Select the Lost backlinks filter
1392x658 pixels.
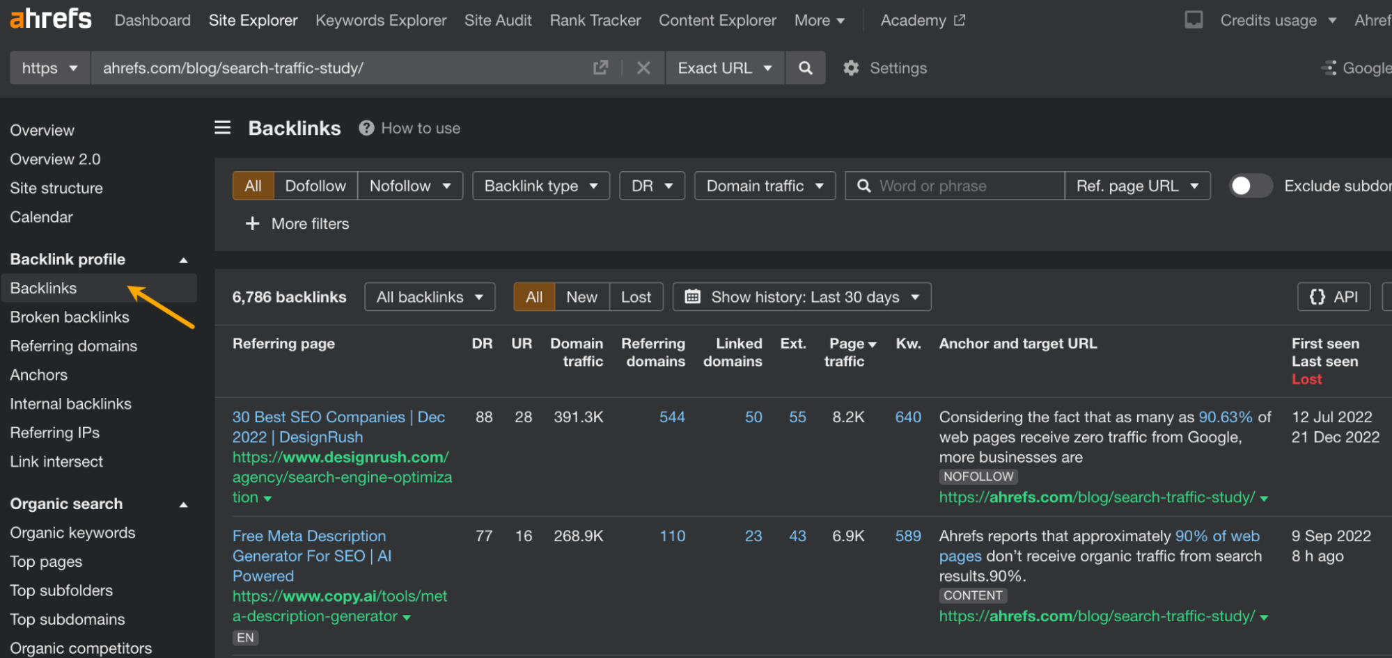[x=636, y=296]
